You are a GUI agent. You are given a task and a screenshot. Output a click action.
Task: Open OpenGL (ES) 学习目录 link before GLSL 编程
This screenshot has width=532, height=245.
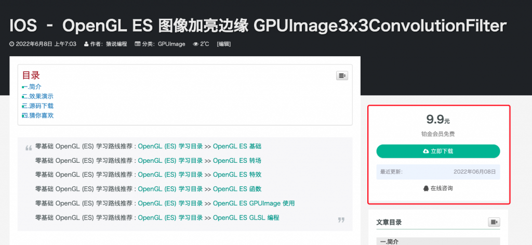(x=170, y=217)
